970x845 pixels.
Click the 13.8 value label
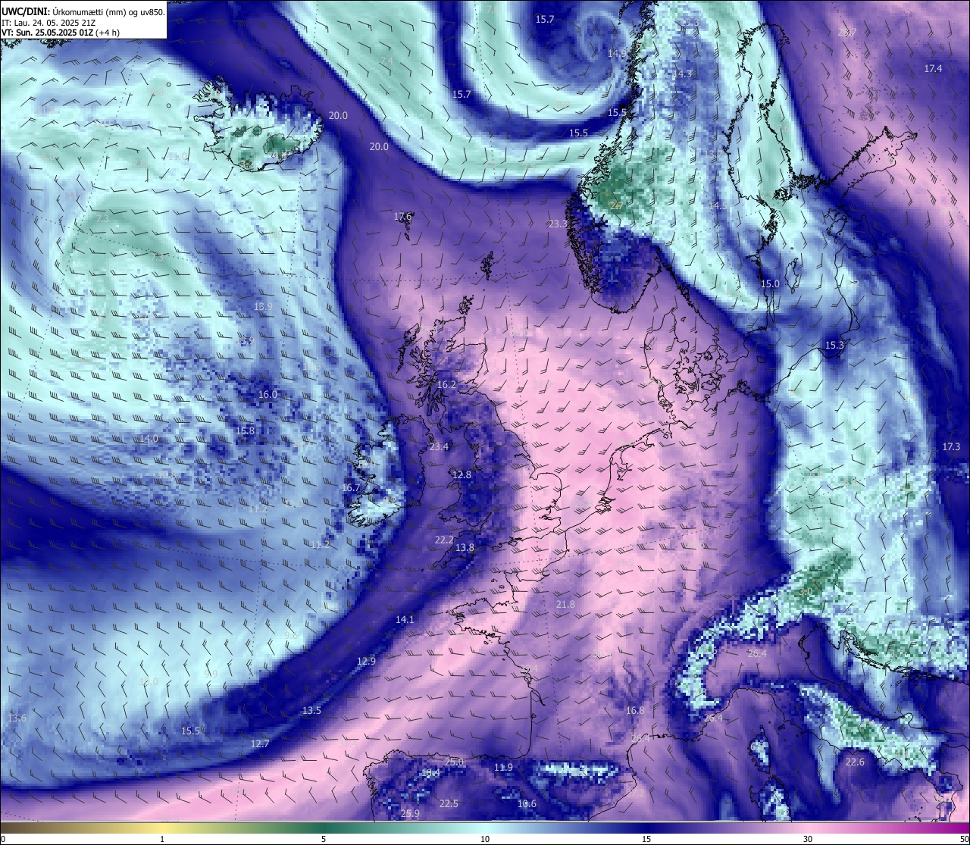tap(465, 547)
